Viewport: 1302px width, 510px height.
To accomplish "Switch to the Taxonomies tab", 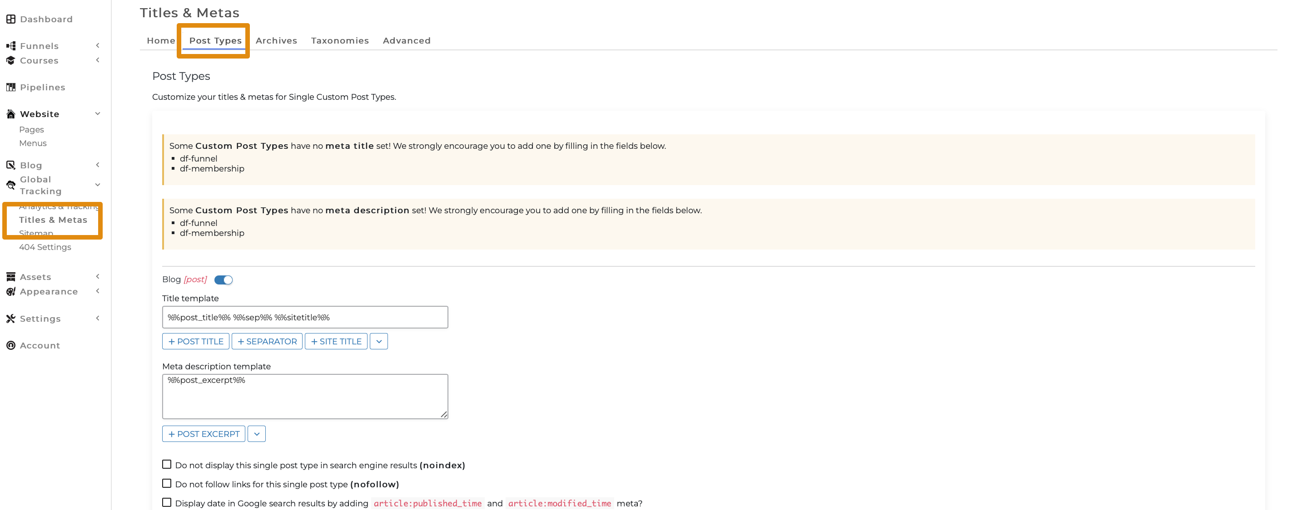I will tap(340, 40).
